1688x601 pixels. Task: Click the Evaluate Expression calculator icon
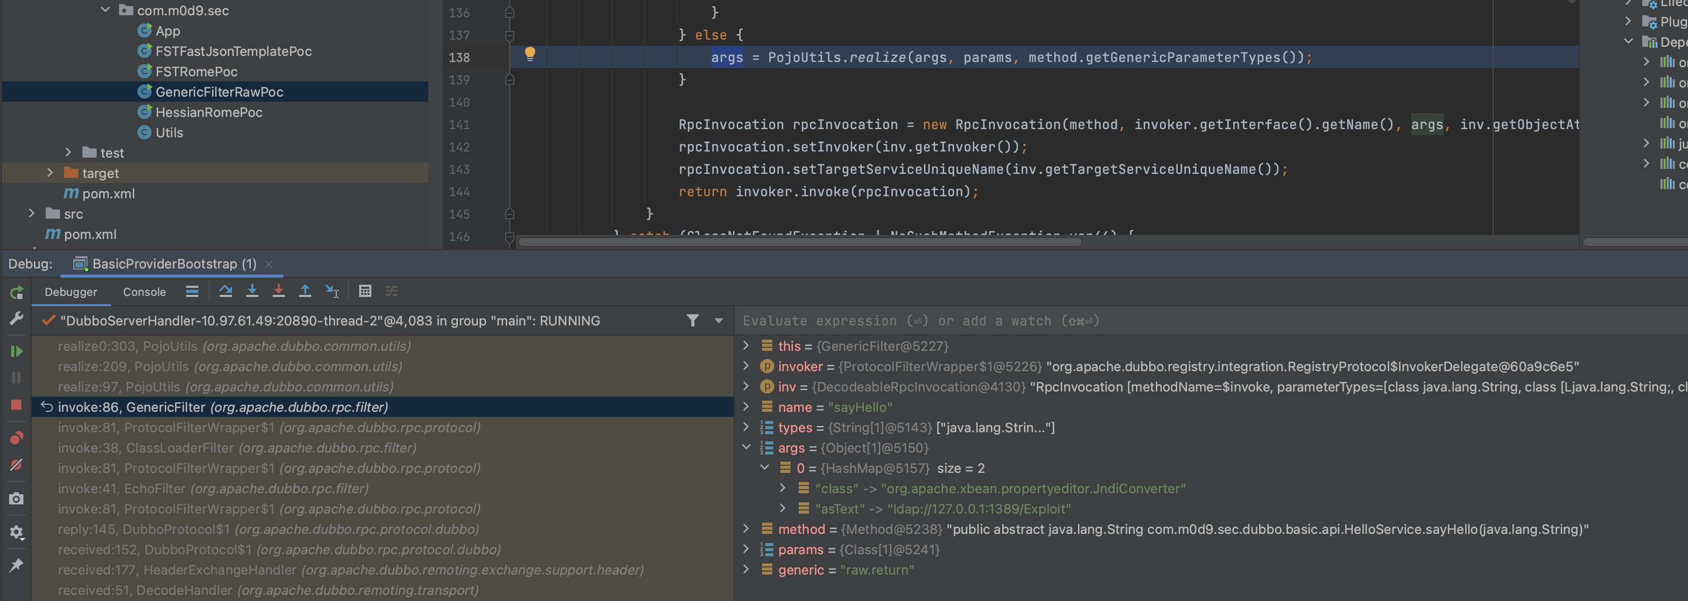(365, 291)
